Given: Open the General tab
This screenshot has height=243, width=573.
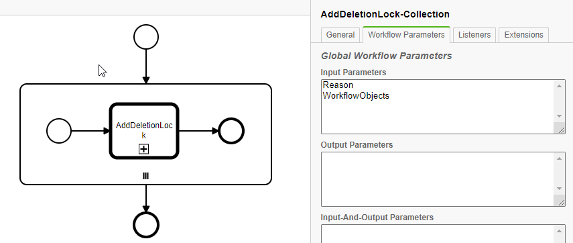Looking at the screenshot, I should click(x=340, y=35).
